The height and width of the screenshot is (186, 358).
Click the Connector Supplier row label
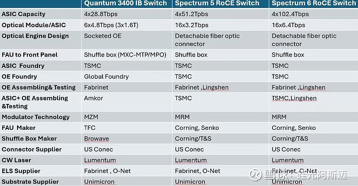tap(32, 149)
